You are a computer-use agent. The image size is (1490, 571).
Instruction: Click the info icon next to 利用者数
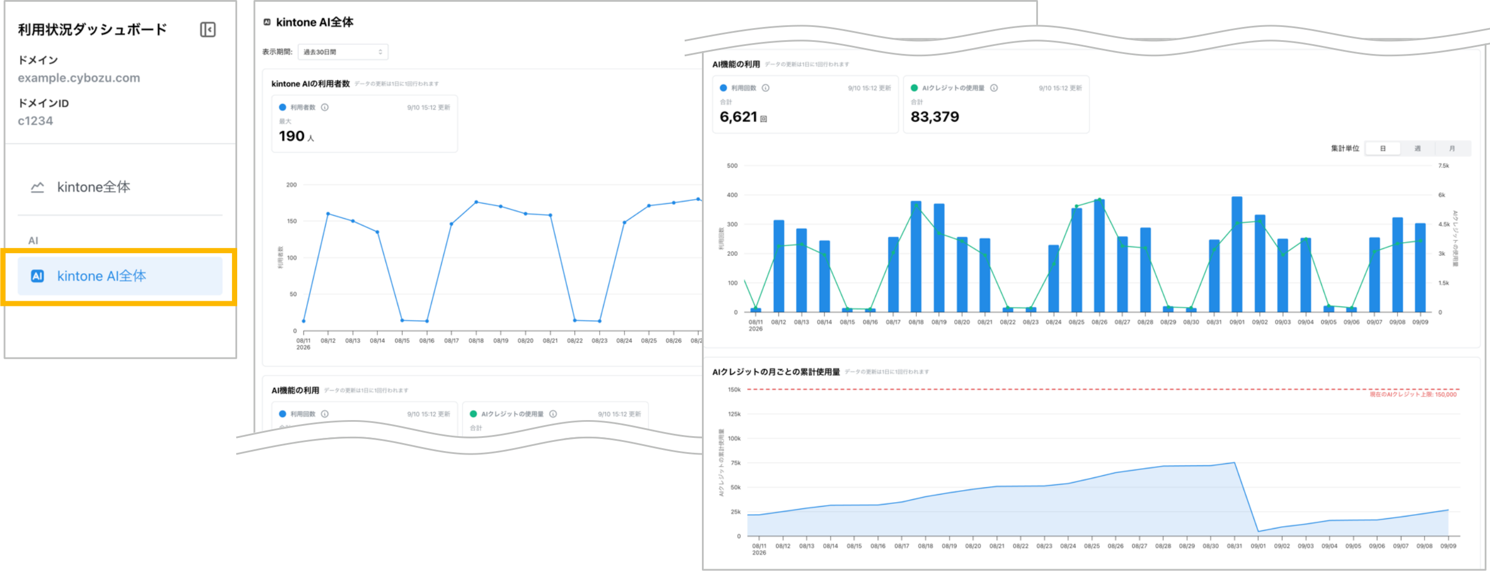coord(325,107)
